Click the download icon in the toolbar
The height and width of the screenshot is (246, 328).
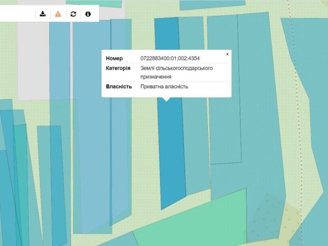point(43,14)
